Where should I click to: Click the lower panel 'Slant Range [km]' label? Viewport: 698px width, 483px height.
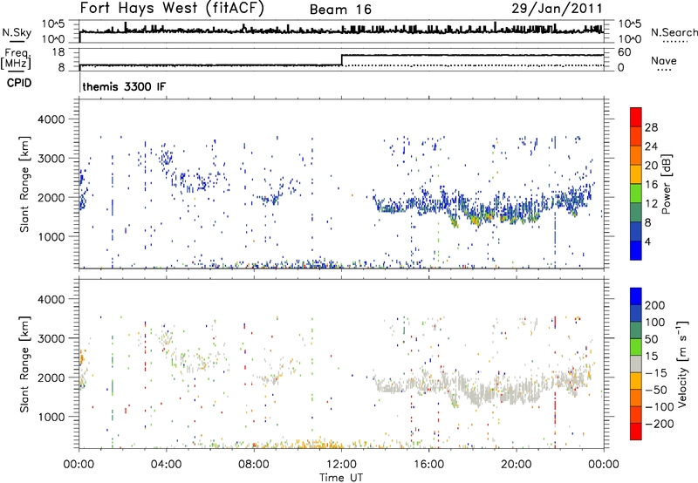[24, 364]
